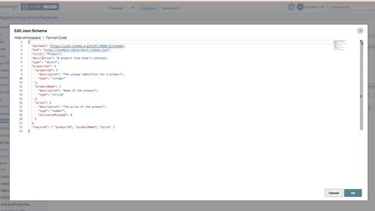This screenshot has height=211, width=375.
Task: Click the editor vertical scrollbar
Action: [362, 85]
